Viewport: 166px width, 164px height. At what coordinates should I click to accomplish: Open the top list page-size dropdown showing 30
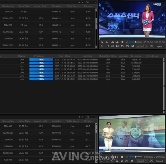pyautogui.click(x=91, y=2)
